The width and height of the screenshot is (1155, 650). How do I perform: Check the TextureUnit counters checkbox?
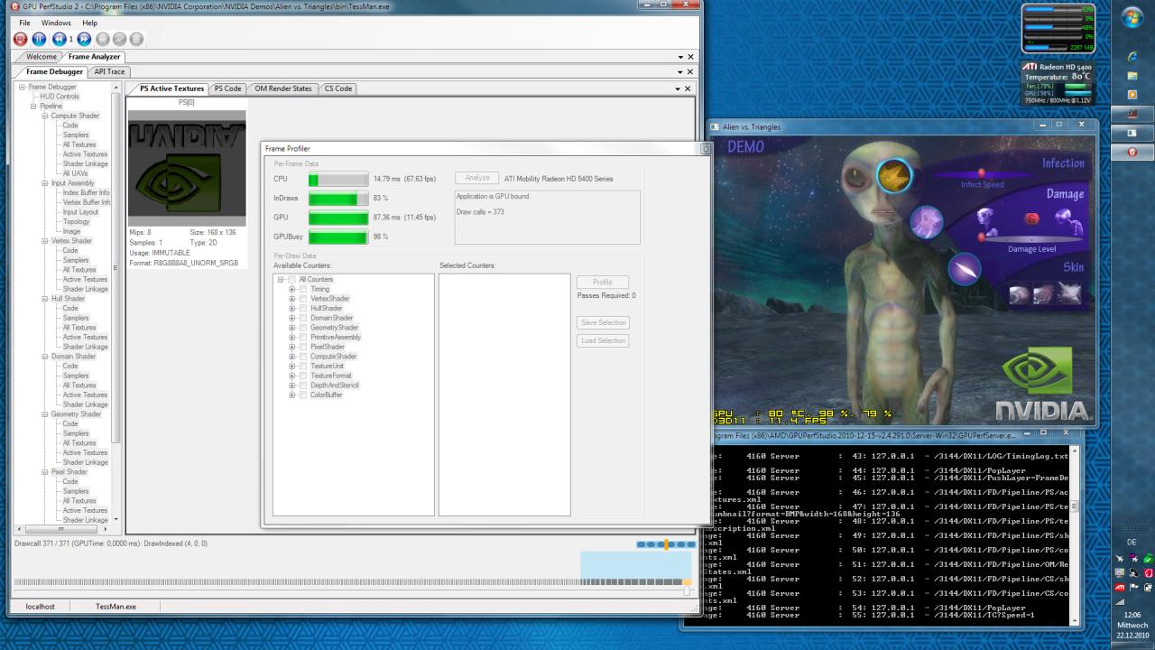click(x=303, y=367)
